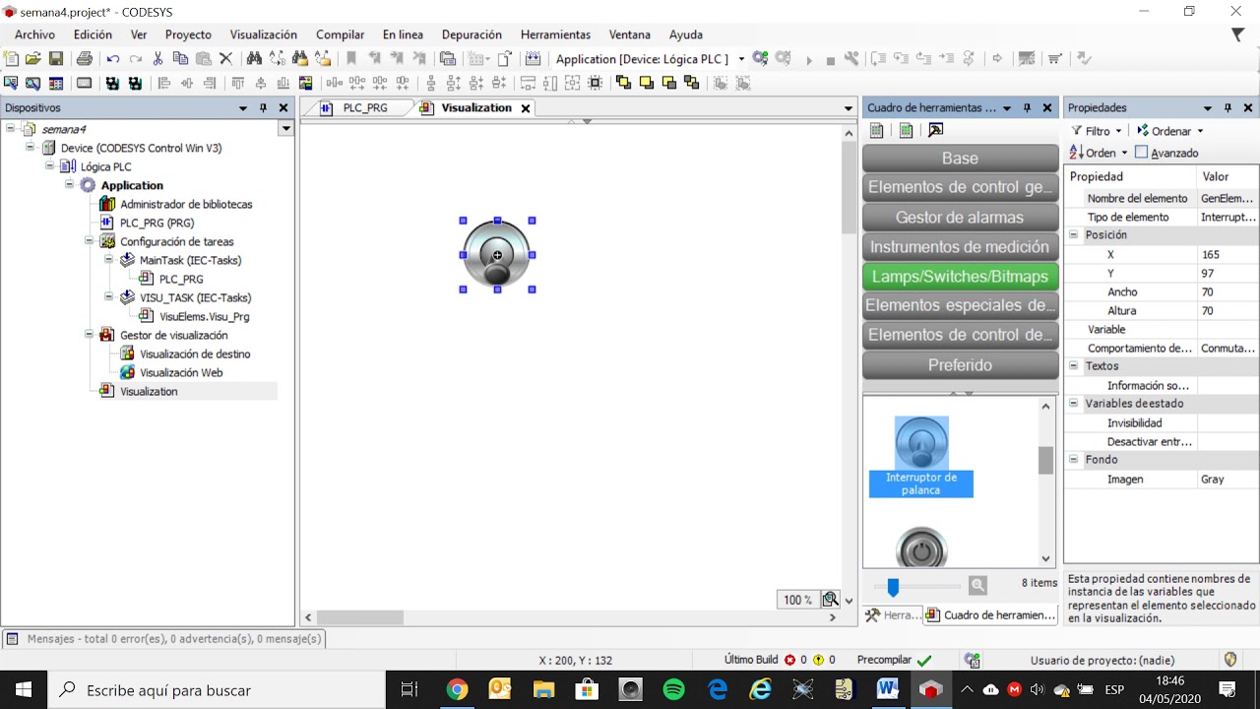Open an existing project with folder icon
Viewport: 1260px width, 709px height.
coord(33,59)
